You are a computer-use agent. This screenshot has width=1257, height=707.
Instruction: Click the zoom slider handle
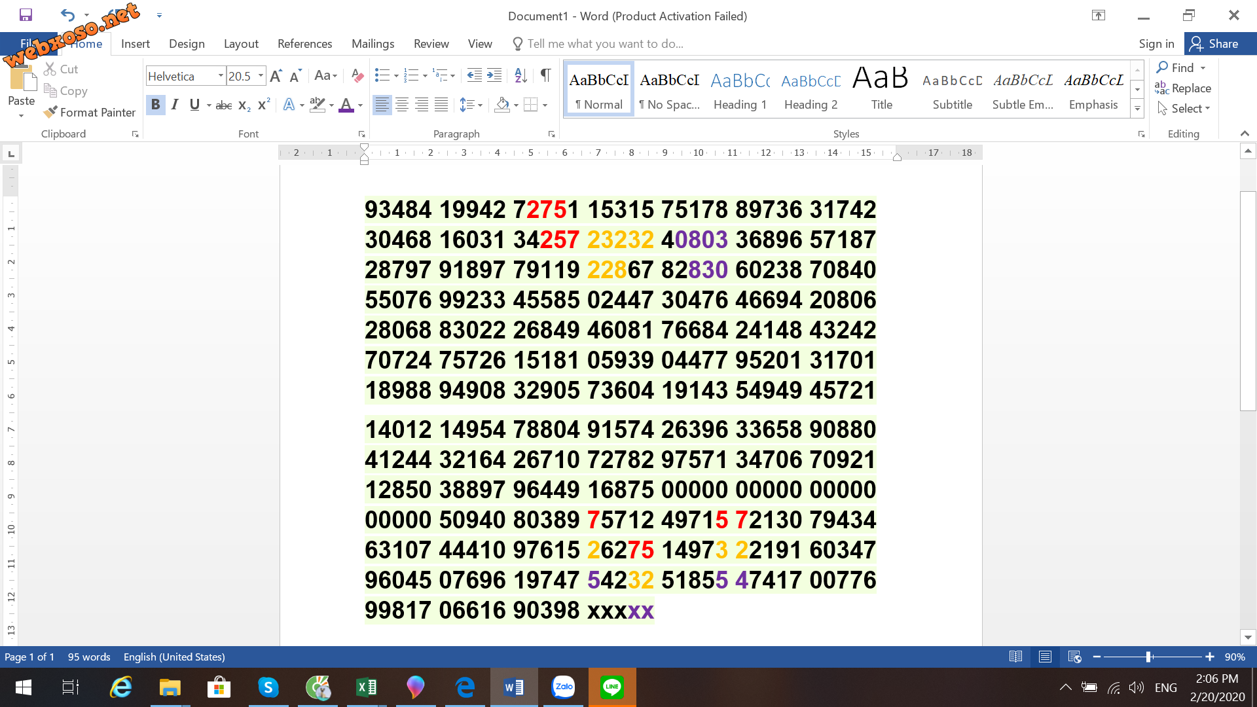[1148, 657]
